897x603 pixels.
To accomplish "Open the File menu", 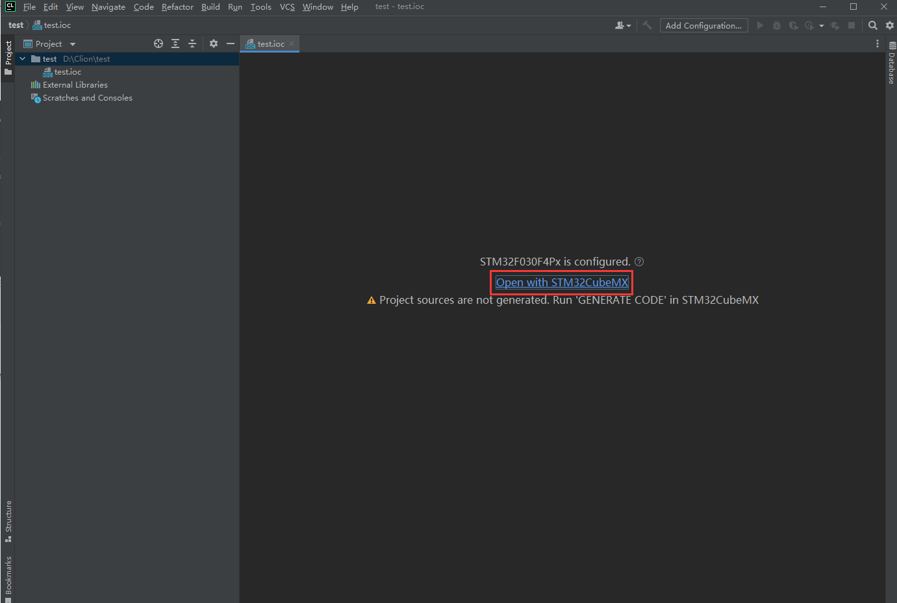I will pos(29,6).
